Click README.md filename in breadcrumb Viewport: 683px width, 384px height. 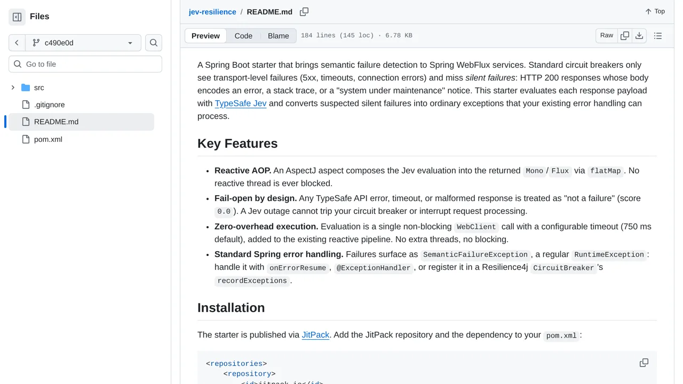[x=269, y=12]
